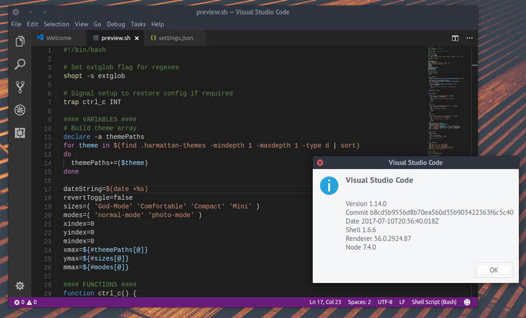Click the editor vertical scrollbar
526x318 pixels.
[x=475, y=100]
